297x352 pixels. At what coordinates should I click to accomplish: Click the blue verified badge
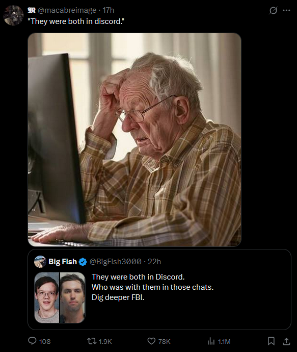[x=83, y=262]
